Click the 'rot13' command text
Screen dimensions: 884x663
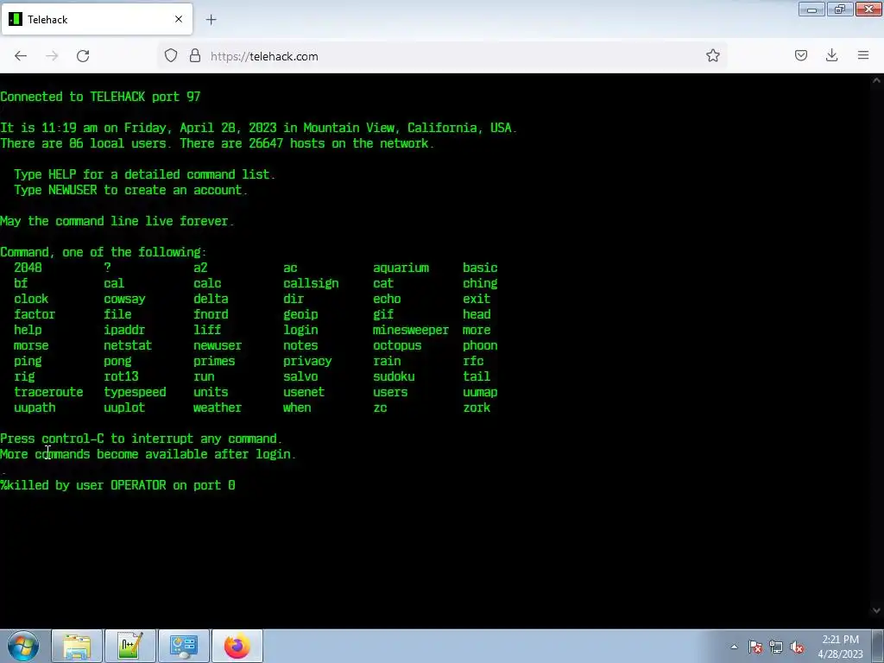click(x=121, y=376)
